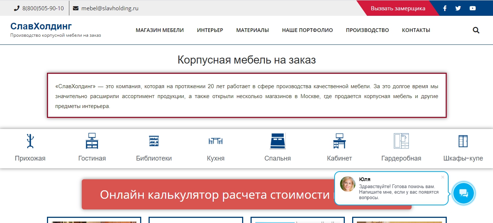Open the Facebook social icon
This screenshot has height=223, width=493.
click(445, 8)
